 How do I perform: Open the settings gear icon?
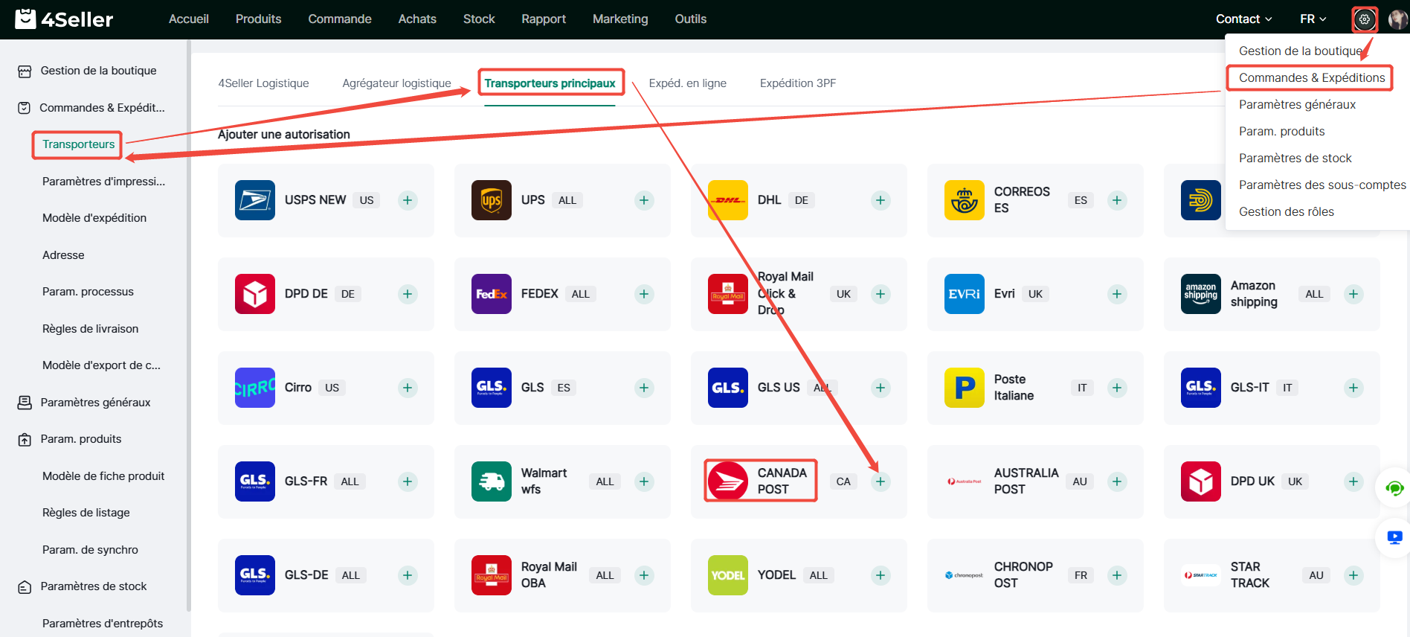[x=1364, y=19]
